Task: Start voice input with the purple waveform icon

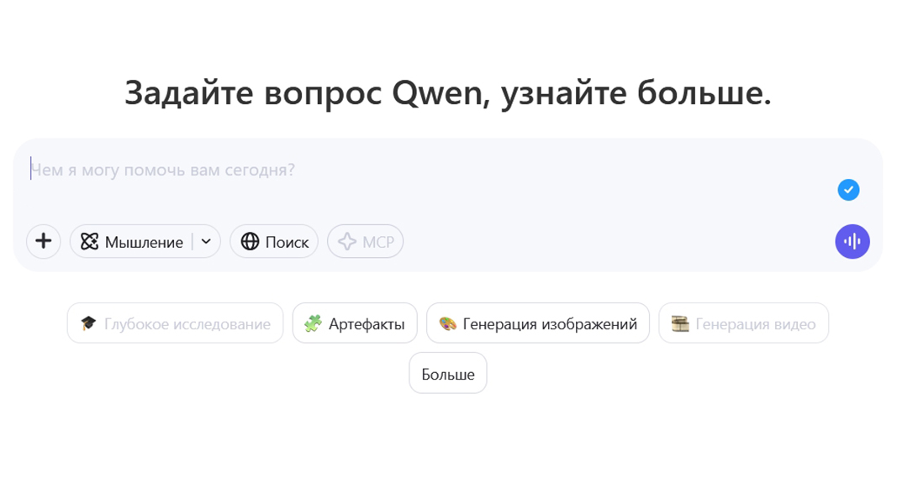Action: tap(852, 241)
